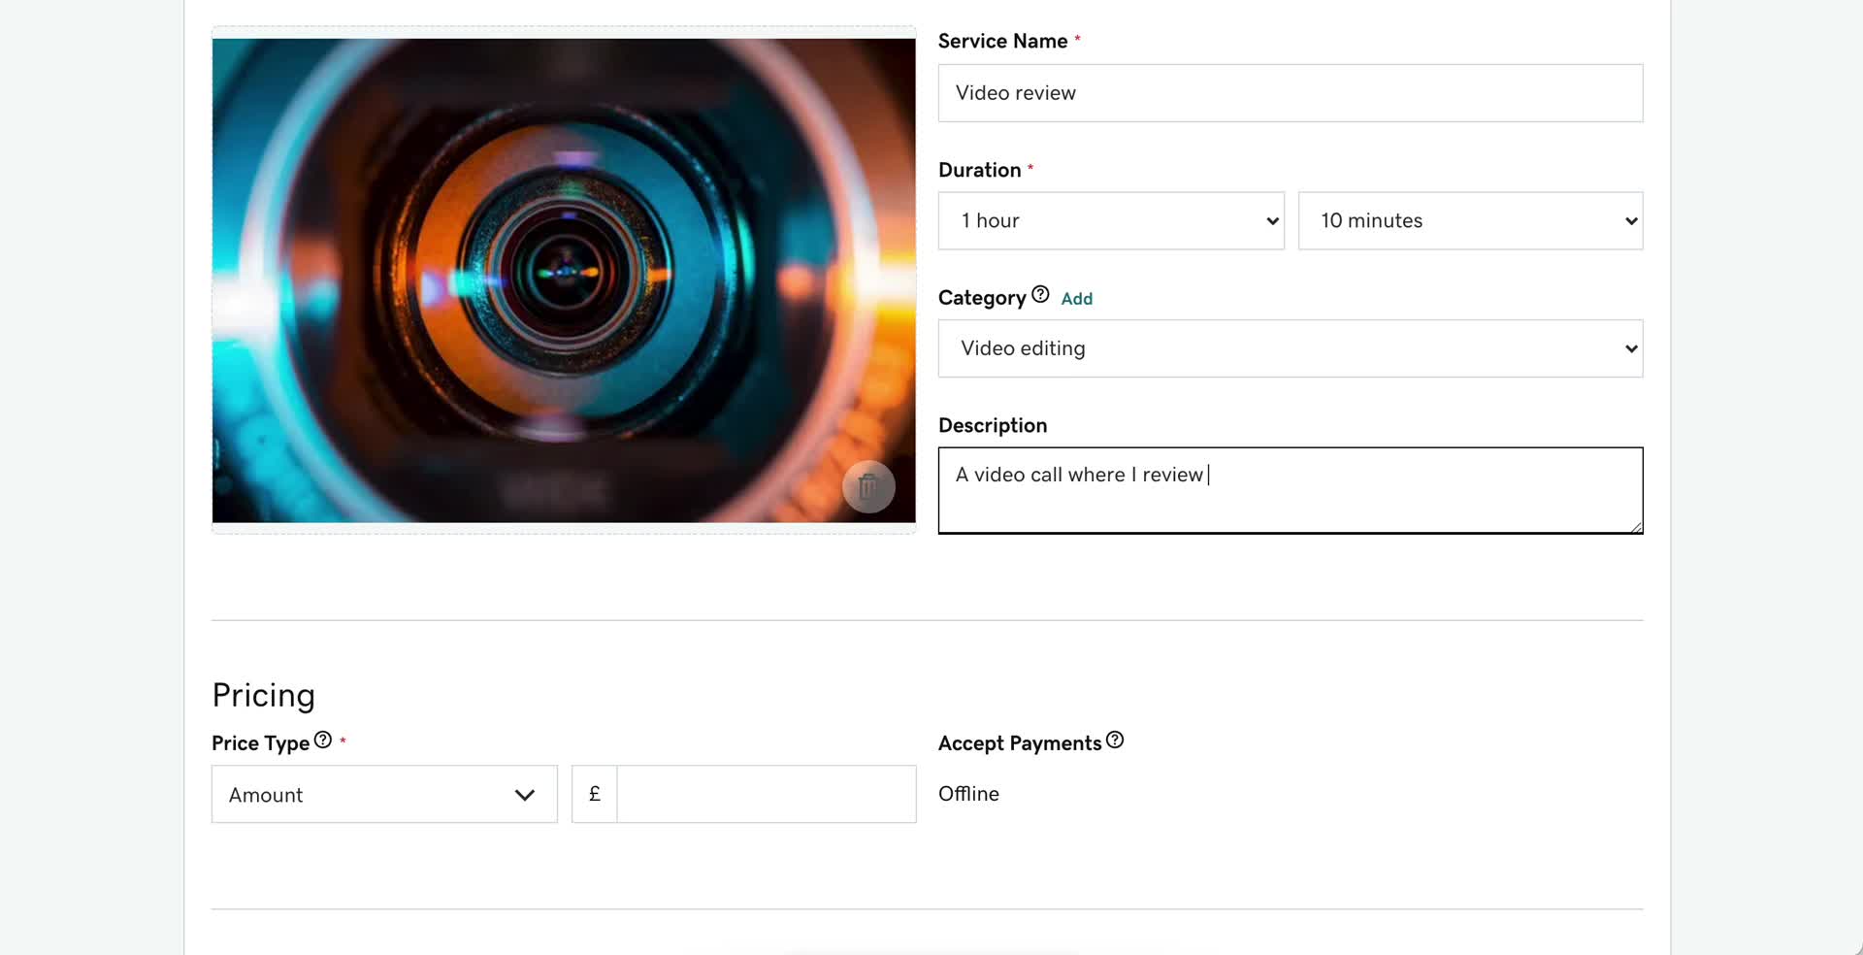The height and width of the screenshot is (955, 1863).
Task: Click the Category label
Action: pyautogui.click(x=982, y=298)
